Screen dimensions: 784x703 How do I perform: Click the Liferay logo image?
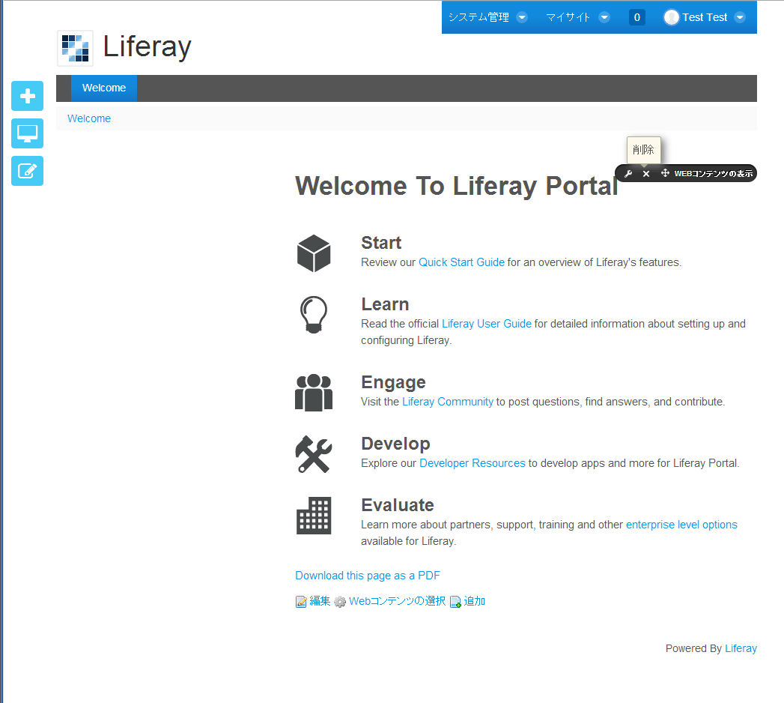75,48
